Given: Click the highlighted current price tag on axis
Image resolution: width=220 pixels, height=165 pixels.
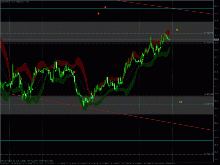Looking at the screenshot, I should (x=216, y=40).
